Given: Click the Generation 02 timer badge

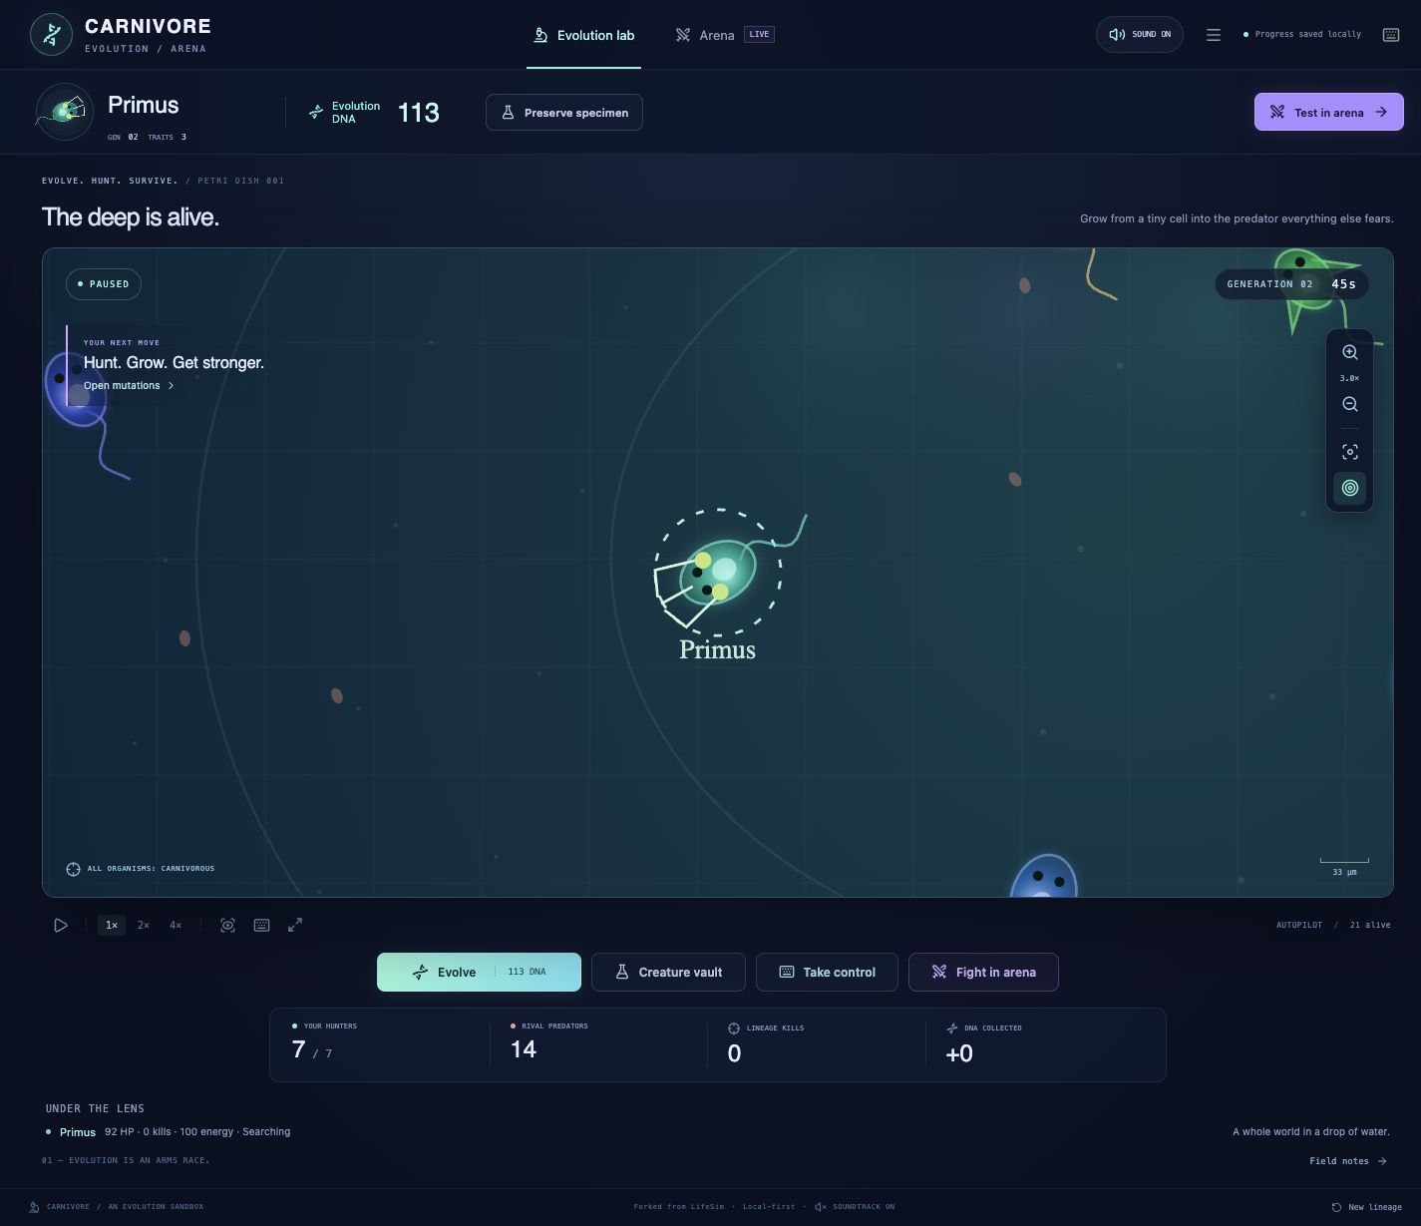Looking at the screenshot, I should coord(1291,284).
